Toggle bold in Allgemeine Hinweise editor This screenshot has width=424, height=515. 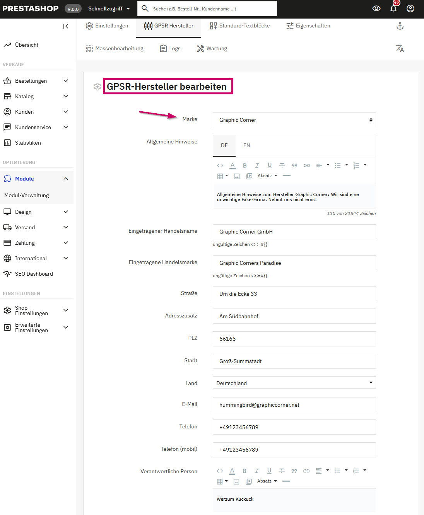tap(245, 165)
